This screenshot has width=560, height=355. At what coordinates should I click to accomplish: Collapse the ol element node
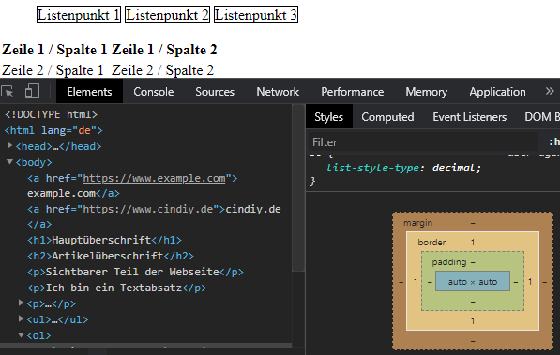[21, 334]
